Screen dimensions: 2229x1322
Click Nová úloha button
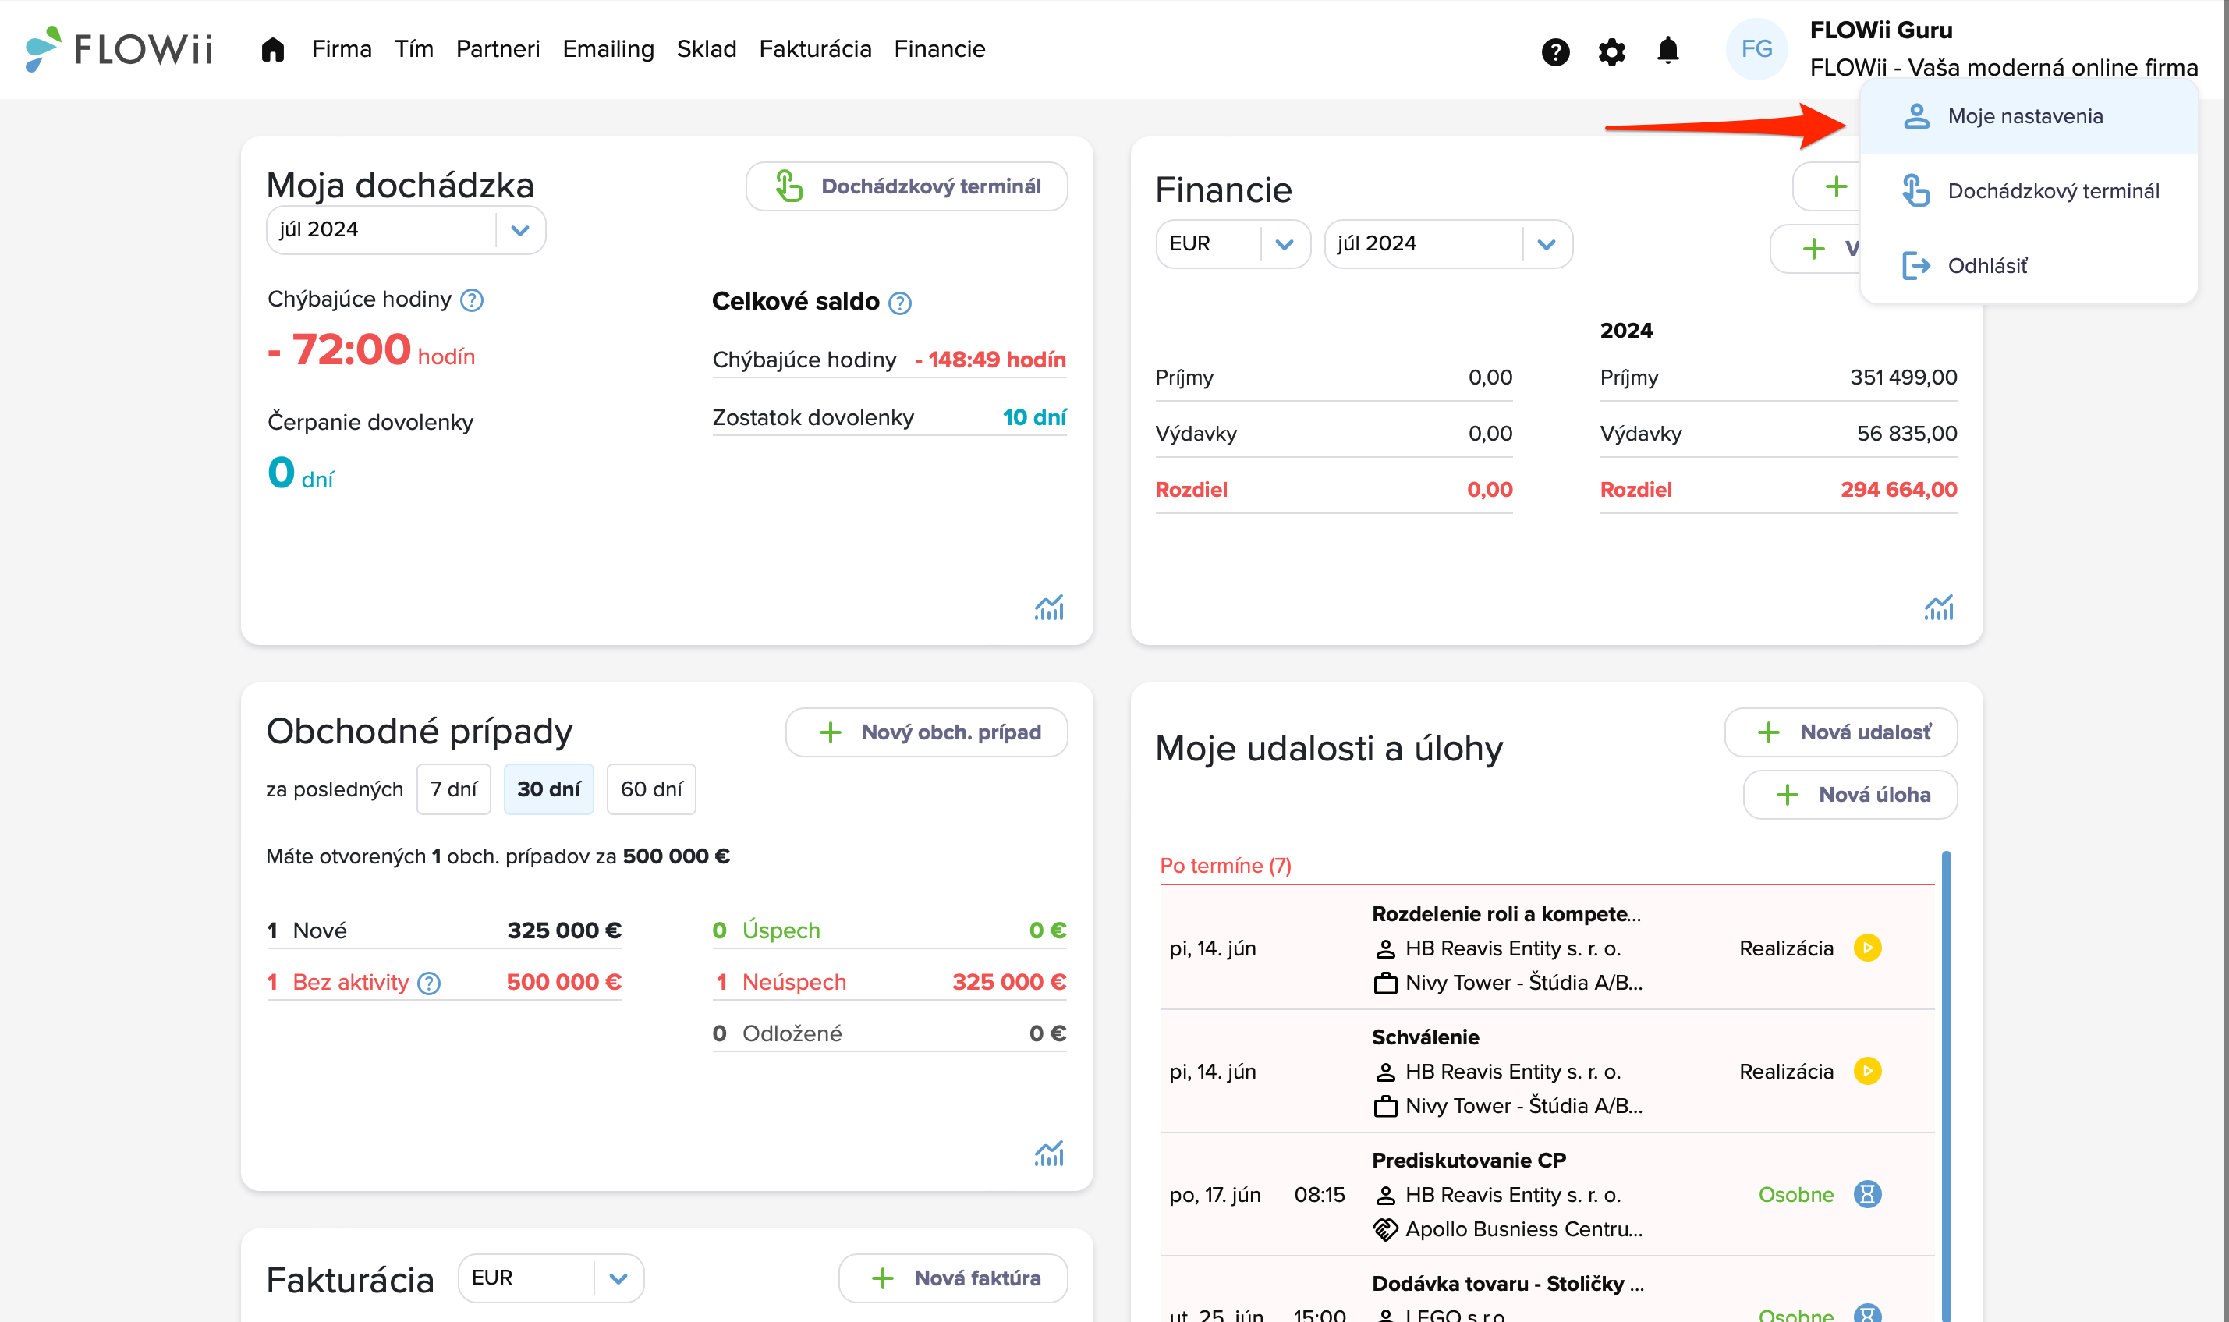click(1850, 795)
